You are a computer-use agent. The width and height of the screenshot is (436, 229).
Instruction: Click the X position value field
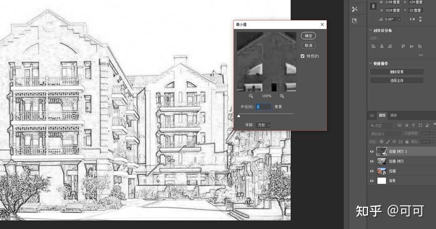click(x=416, y=2)
